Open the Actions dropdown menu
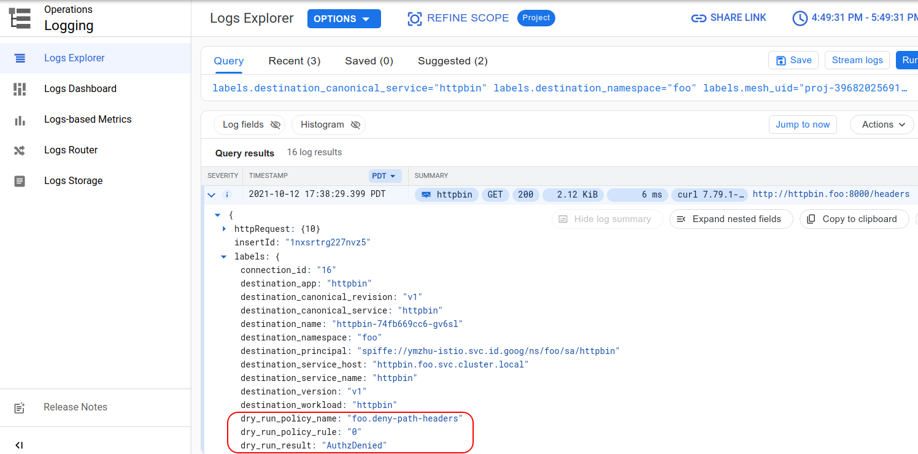The height and width of the screenshot is (454, 918). pyautogui.click(x=882, y=125)
